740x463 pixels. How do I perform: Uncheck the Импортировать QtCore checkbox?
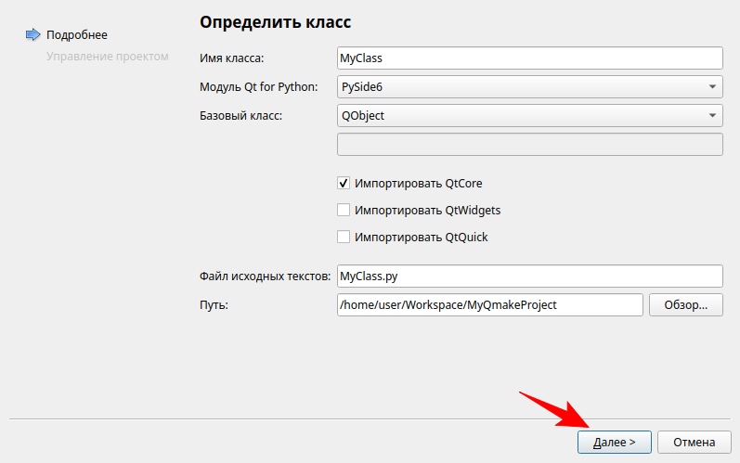[x=344, y=184]
